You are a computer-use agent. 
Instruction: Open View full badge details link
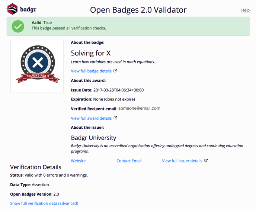91,71
